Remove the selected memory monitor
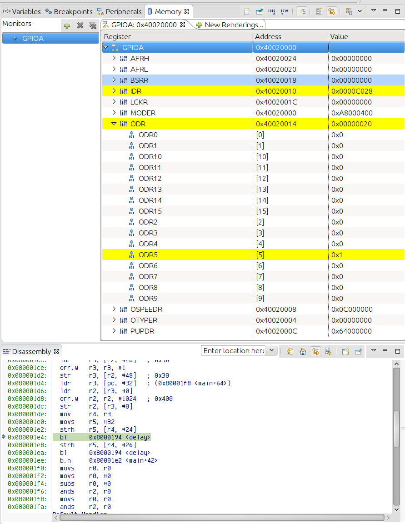The height and width of the screenshot is (524, 405). [x=80, y=25]
